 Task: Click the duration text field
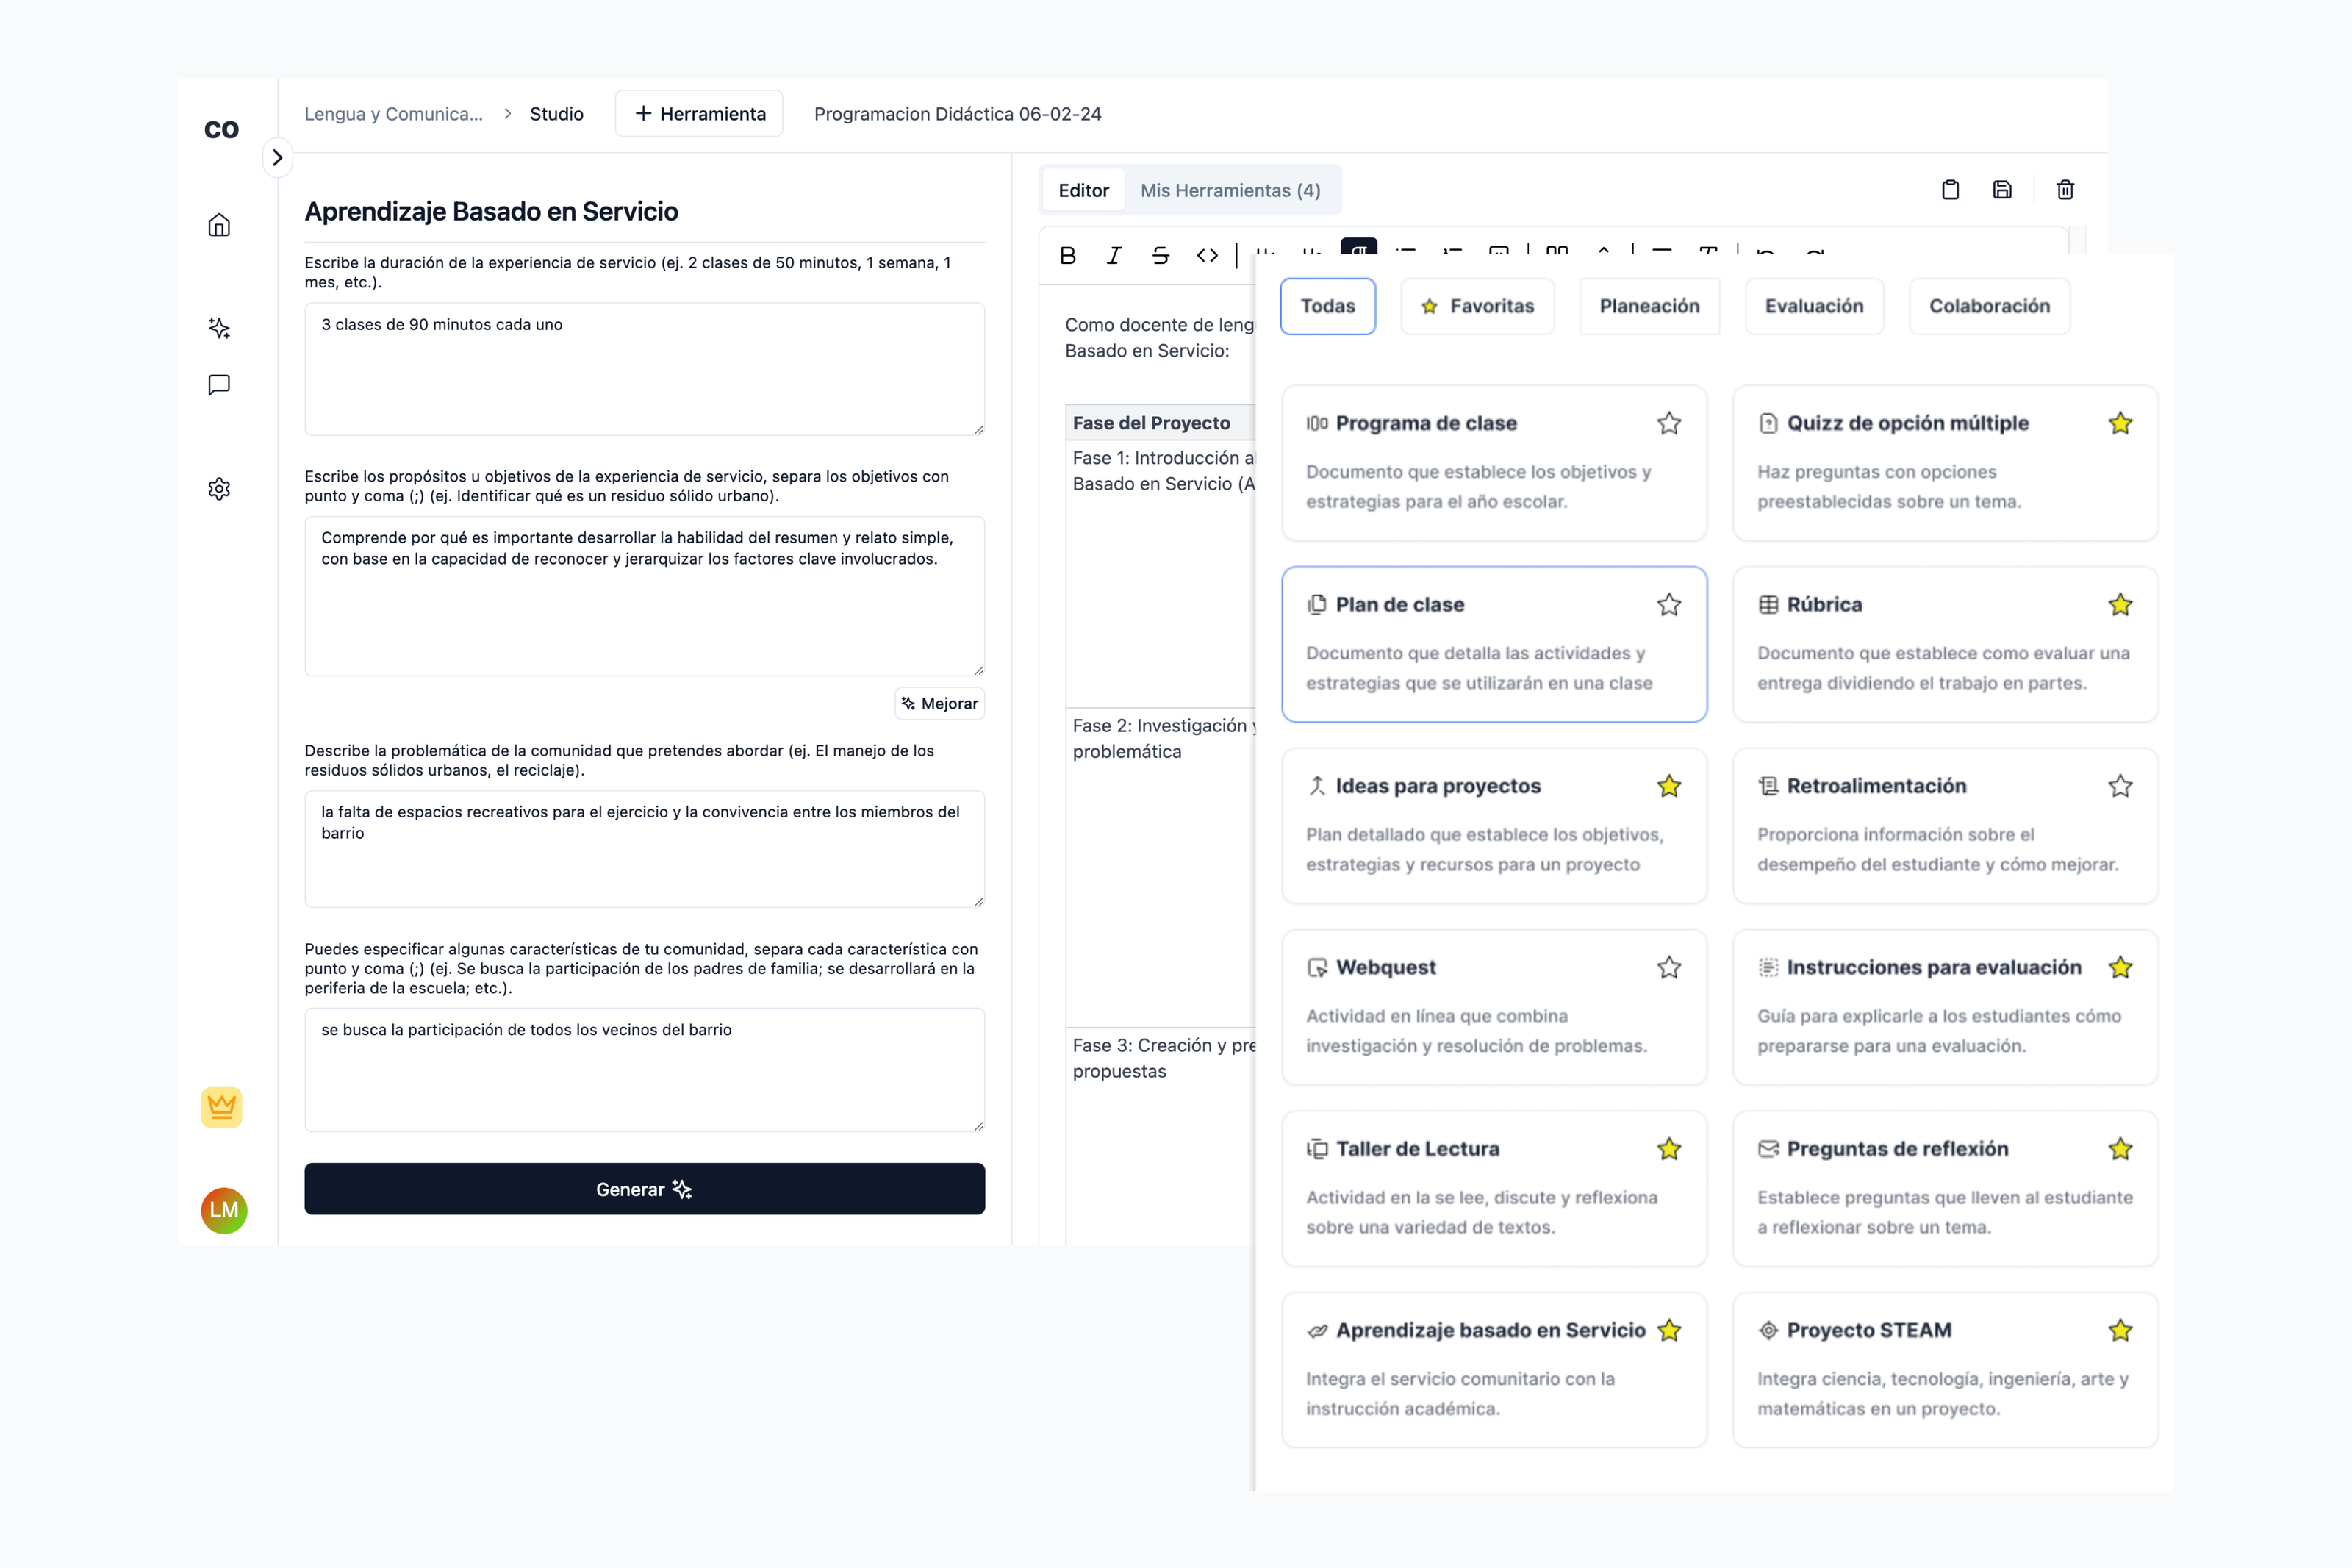644,368
